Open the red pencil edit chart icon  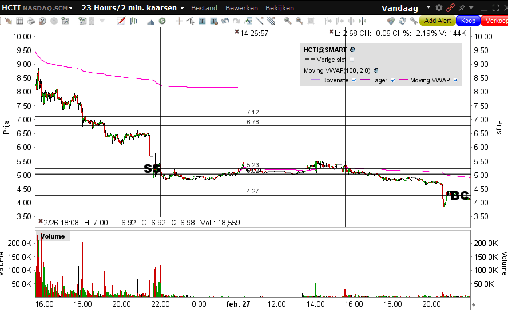click(121, 21)
